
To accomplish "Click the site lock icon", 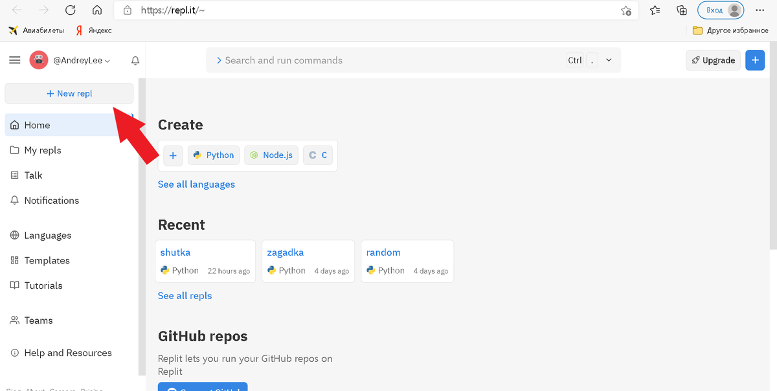I will point(128,10).
